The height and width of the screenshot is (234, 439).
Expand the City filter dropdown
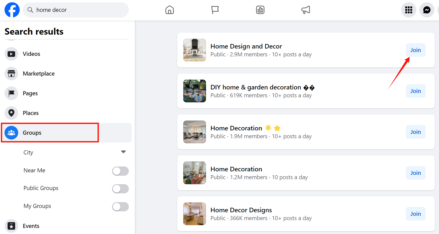(123, 152)
